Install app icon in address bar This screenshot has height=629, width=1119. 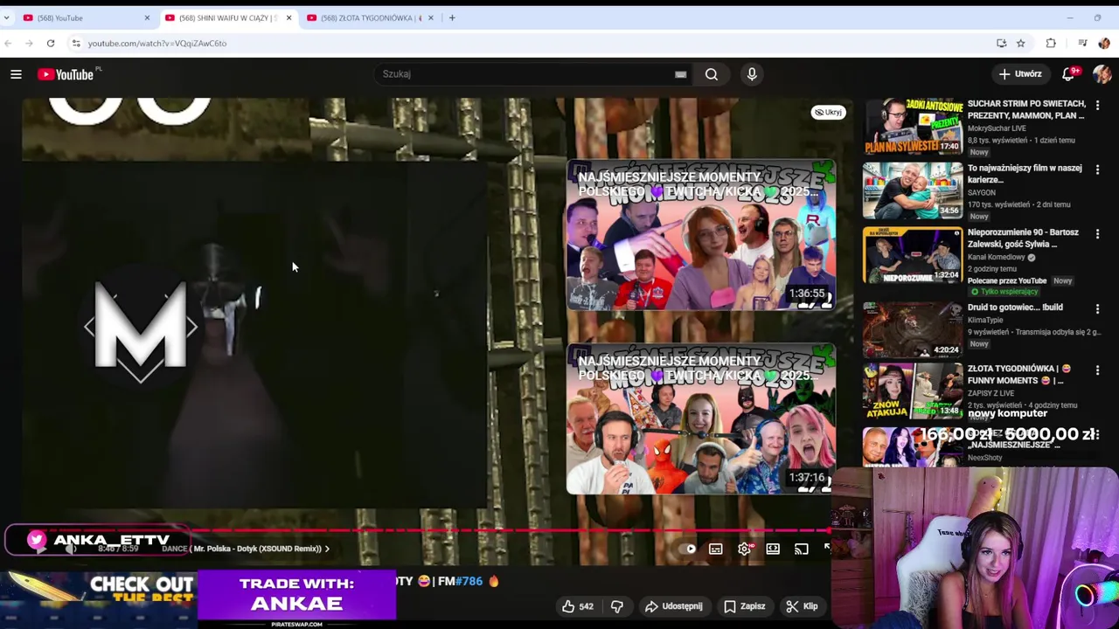(x=1002, y=43)
